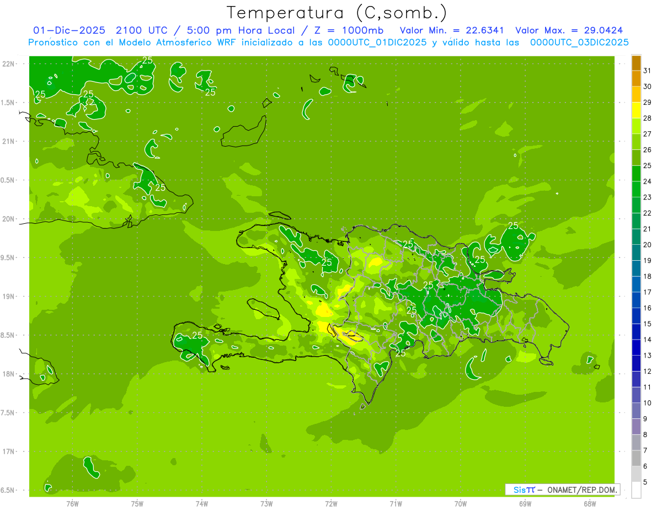Click the '20N' latitude axis label

[x=8, y=219]
